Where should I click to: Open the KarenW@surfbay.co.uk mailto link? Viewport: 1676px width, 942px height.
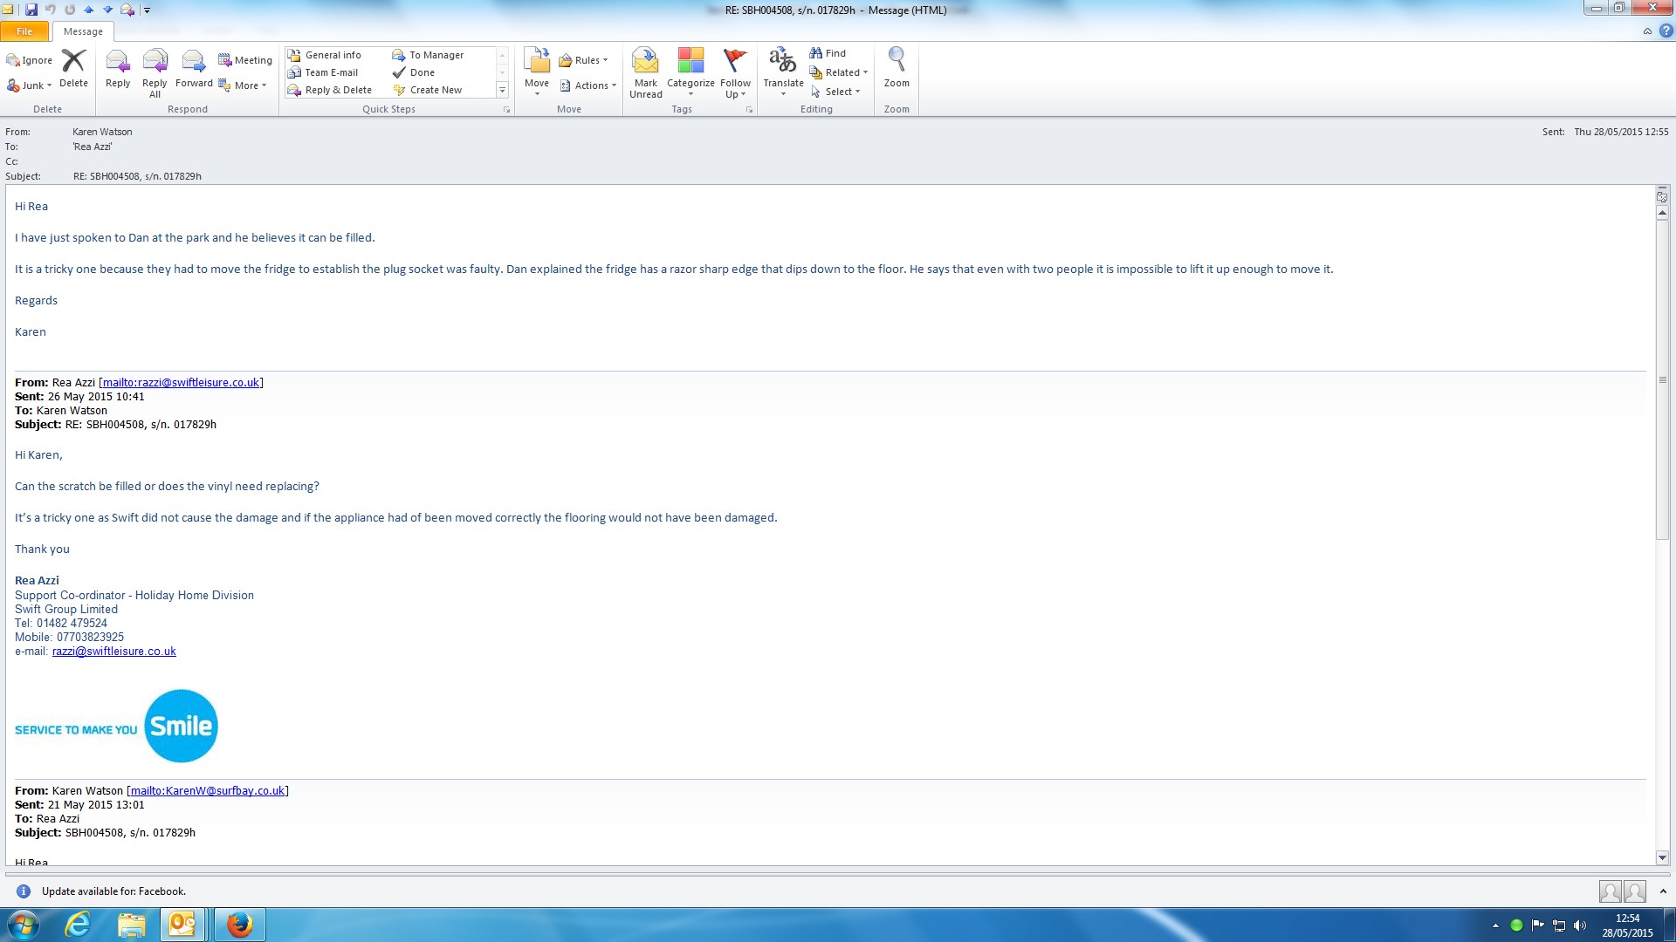(x=208, y=791)
